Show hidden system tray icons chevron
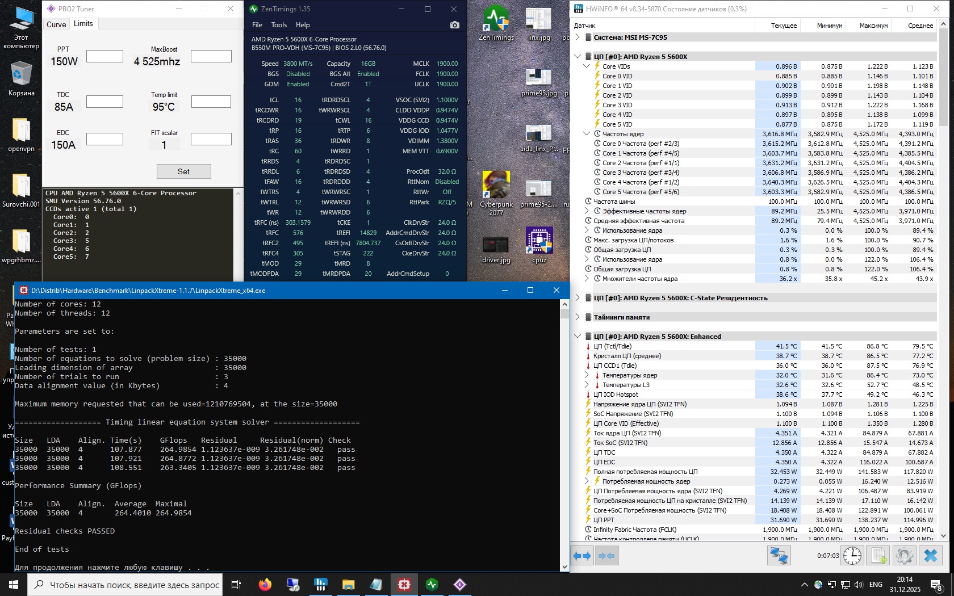This screenshot has height=596, width=954. (804, 585)
